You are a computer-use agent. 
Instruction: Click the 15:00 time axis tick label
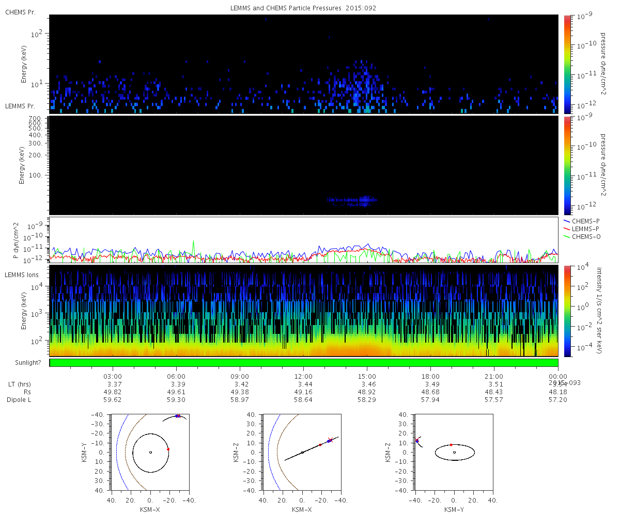click(367, 377)
